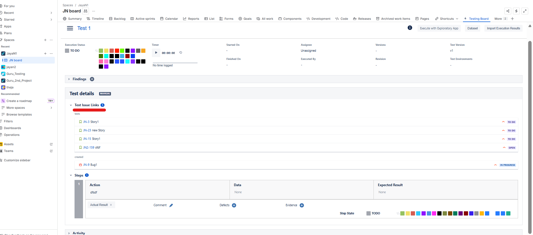Image resolution: width=533 pixels, height=235 pixels.
Task: Open the JN-23 new Story link
Action: [x=94, y=130]
